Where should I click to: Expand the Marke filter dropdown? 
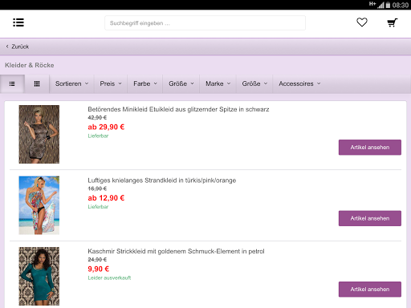coord(218,83)
